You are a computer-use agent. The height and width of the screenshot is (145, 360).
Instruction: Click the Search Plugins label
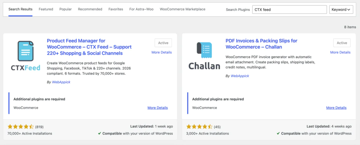238,9
